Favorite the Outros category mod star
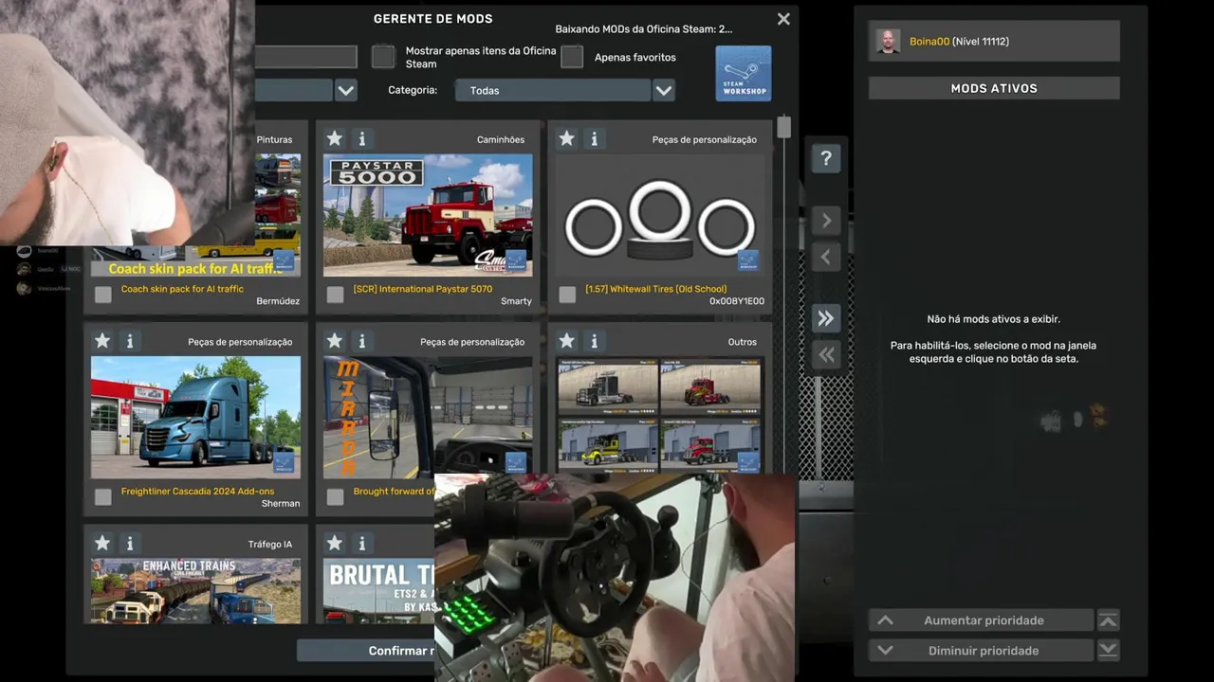Viewport: 1214px width, 682px height. pyautogui.click(x=566, y=341)
